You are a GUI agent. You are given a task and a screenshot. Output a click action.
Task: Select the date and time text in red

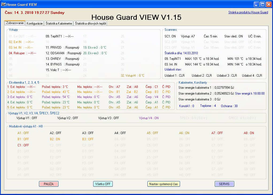tap(35, 13)
